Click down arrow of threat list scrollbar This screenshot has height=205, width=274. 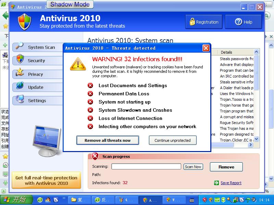256,139
